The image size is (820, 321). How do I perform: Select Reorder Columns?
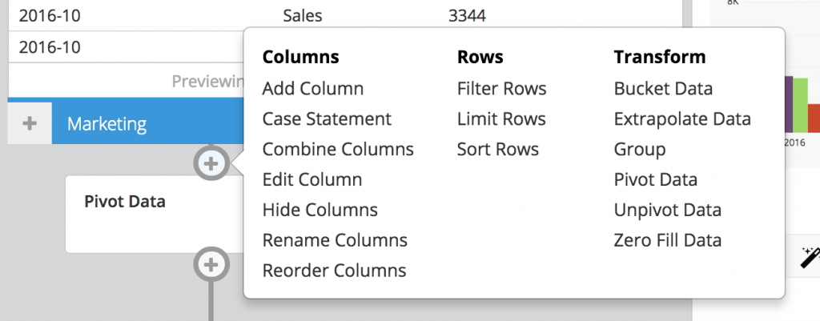click(x=334, y=271)
